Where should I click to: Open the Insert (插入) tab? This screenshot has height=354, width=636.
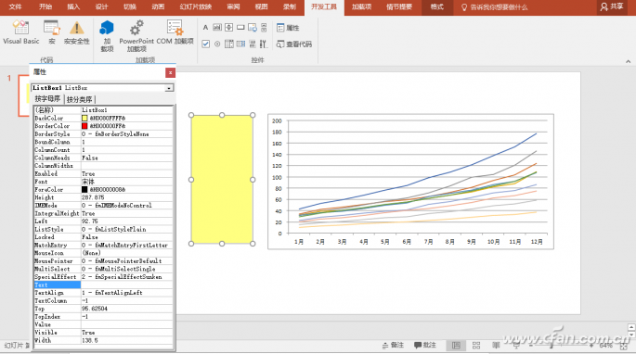pyautogui.click(x=73, y=6)
